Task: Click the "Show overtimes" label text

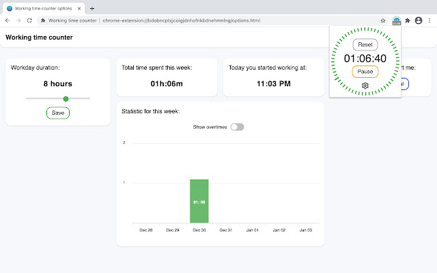Action: click(210, 127)
